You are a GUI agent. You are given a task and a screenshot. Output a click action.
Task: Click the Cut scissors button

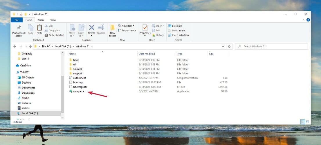(49, 26)
